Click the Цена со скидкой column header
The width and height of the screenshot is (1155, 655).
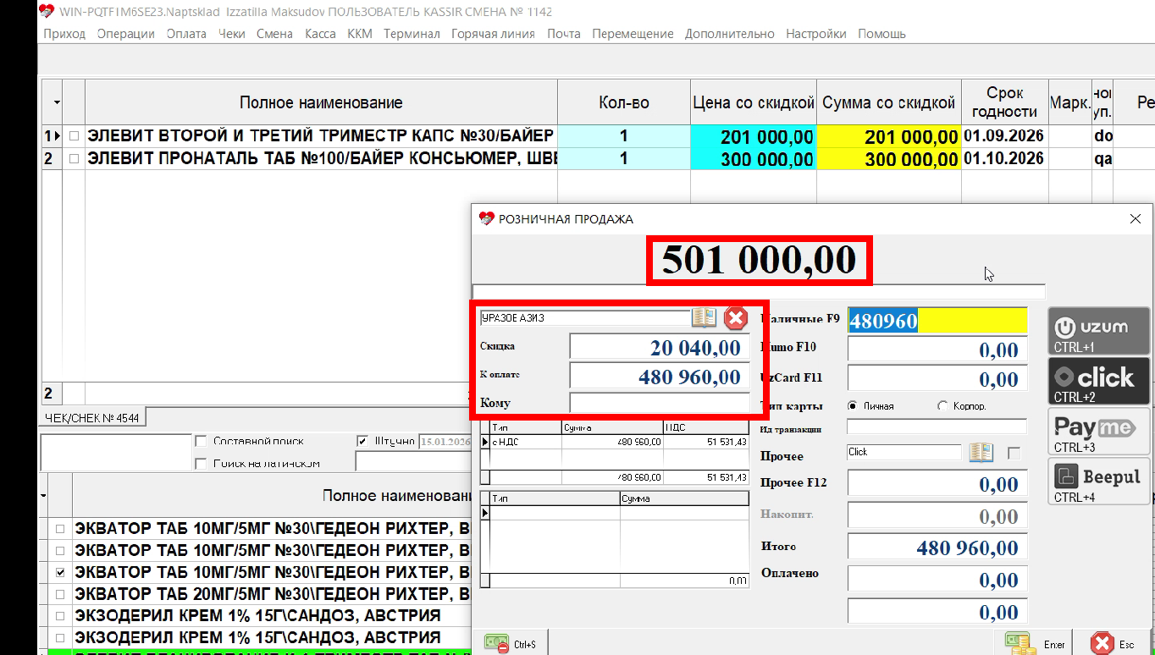[754, 102]
